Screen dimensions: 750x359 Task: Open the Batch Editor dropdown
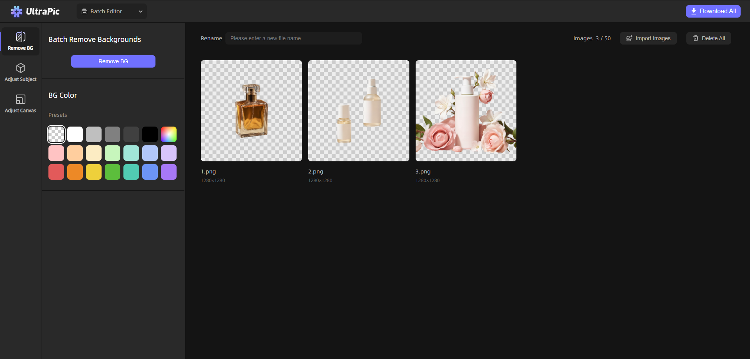pyautogui.click(x=111, y=11)
